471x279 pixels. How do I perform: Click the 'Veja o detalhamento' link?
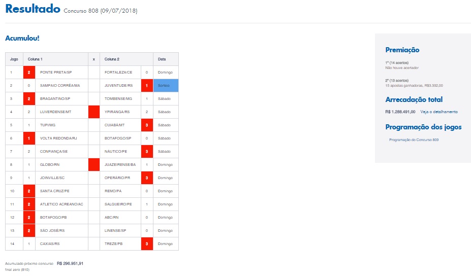[439, 112]
